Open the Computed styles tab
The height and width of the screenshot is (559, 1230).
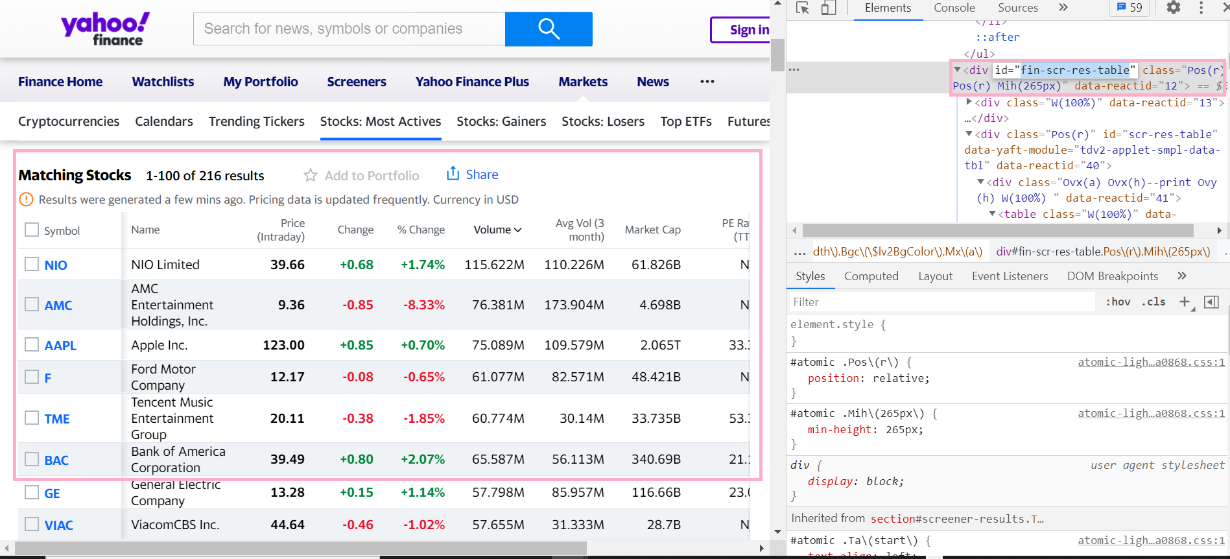click(871, 276)
